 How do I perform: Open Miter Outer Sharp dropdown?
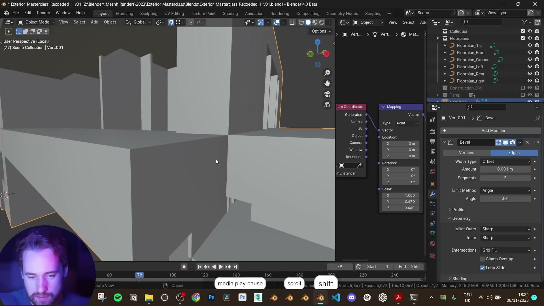[x=506, y=229]
